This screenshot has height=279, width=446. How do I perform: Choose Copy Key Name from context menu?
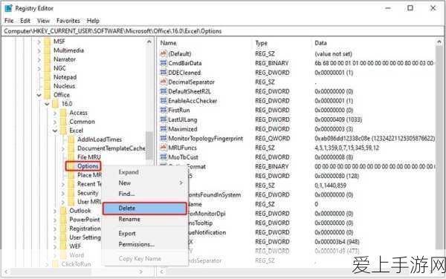pos(145,258)
